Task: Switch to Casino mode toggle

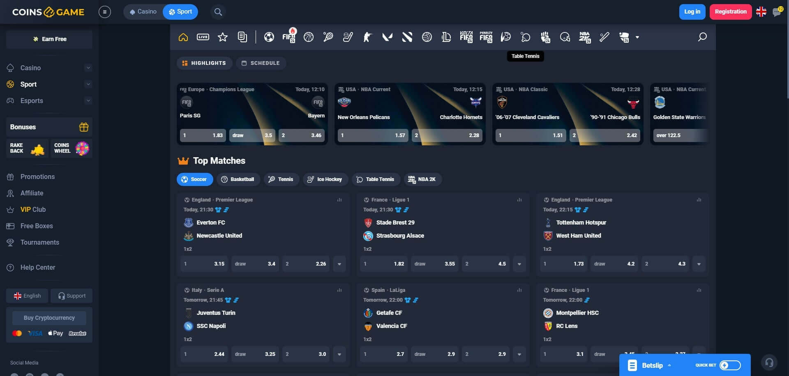Action: point(143,12)
